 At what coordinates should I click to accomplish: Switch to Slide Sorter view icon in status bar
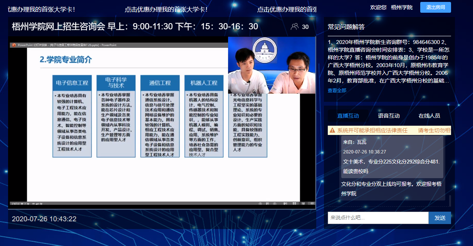click(294, 204)
